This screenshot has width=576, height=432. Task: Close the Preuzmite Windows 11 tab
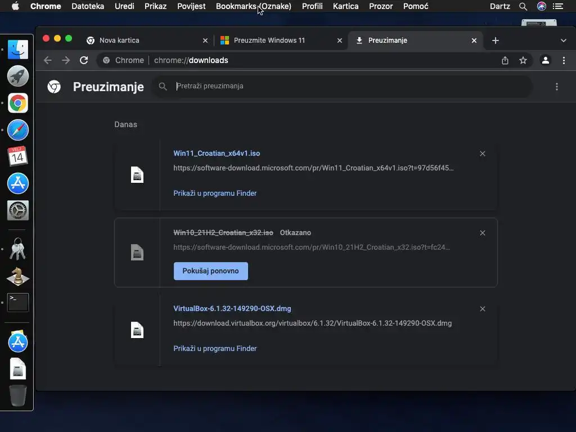coord(340,40)
